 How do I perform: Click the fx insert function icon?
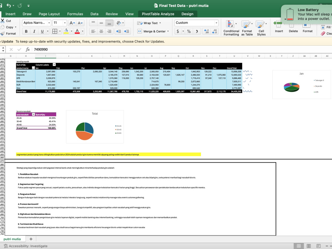pyautogui.click(x=28, y=49)
